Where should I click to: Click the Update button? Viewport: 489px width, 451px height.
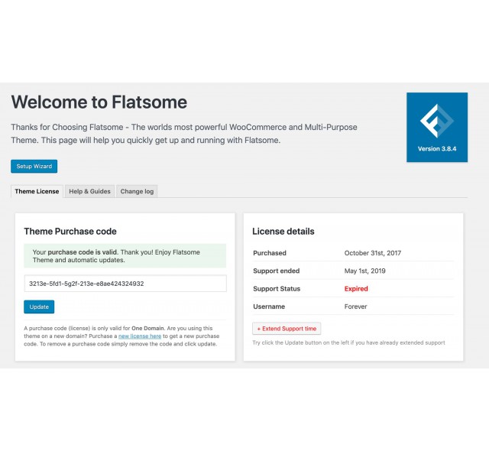(39, 307)
